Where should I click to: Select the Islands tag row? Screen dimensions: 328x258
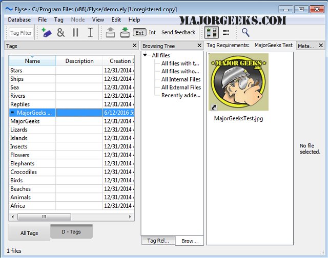72,138
